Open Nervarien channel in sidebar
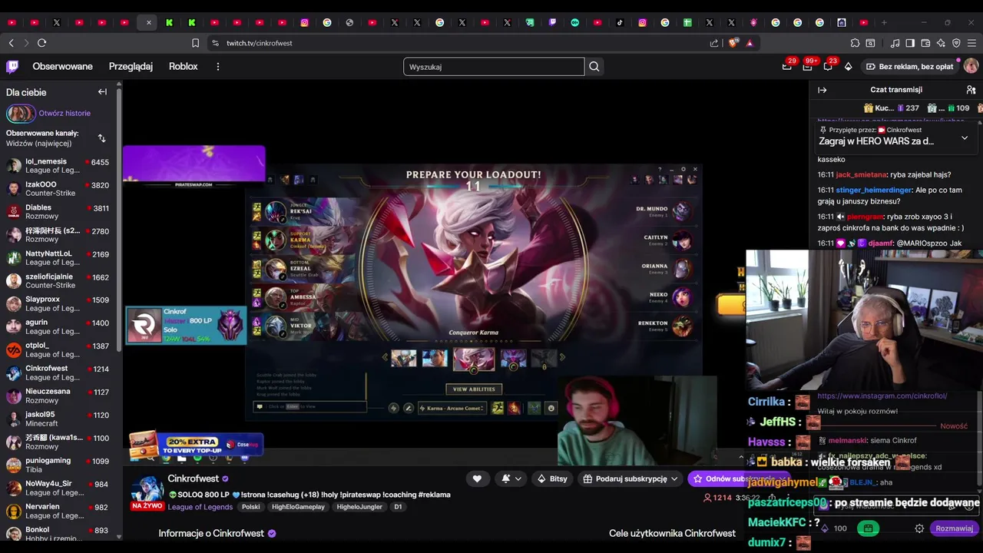 coord(58,512)
